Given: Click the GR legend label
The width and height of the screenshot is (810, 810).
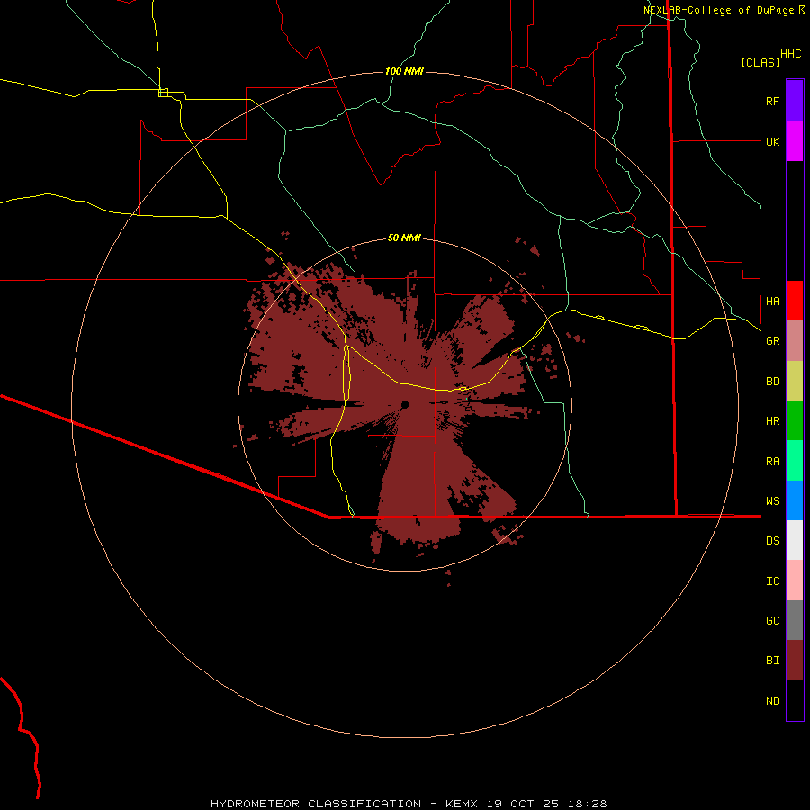Looking at the screenshot, I should pos(772,341).
